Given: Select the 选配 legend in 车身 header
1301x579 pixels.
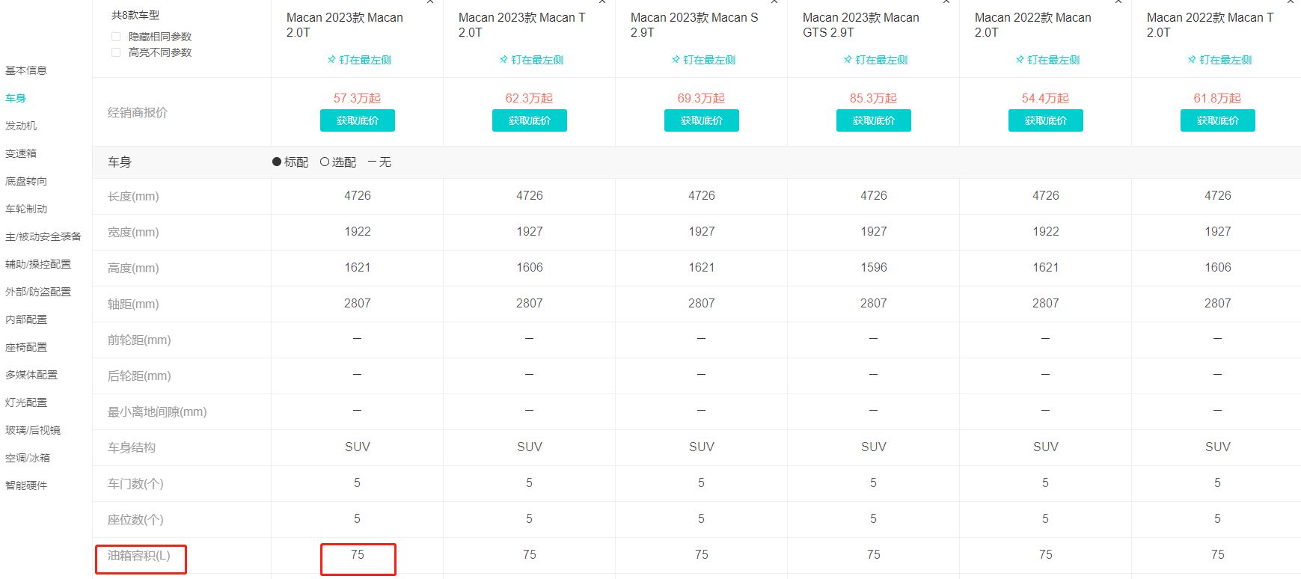Looking at the screenshot, I should click(338, 162).
